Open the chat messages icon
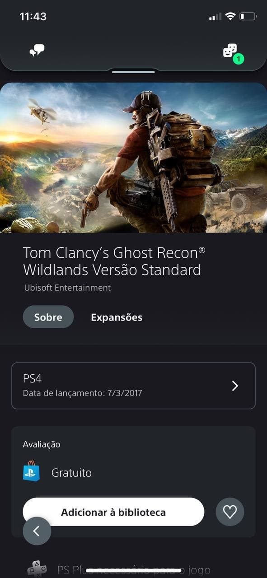 [x=37, y=50]
